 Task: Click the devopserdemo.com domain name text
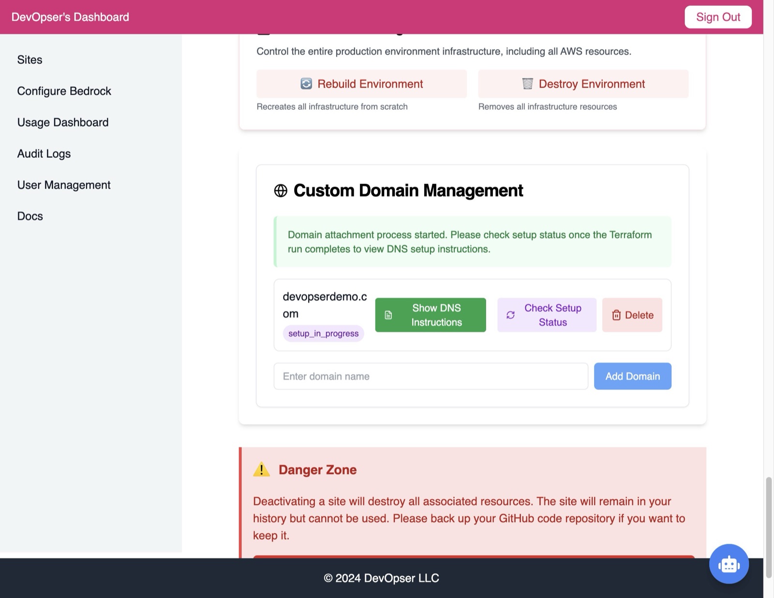point(325,305)
